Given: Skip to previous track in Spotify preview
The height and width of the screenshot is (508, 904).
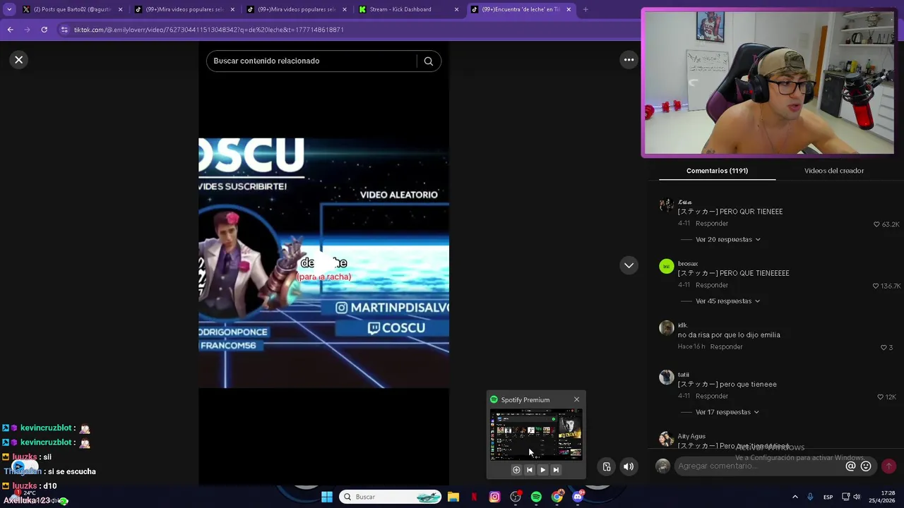Looking at the screenshot, I should tap(530, 470).
